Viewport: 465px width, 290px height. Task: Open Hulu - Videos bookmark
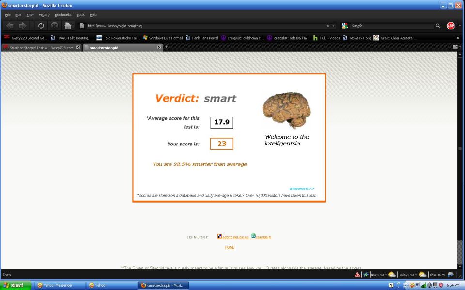click(326, 38)
